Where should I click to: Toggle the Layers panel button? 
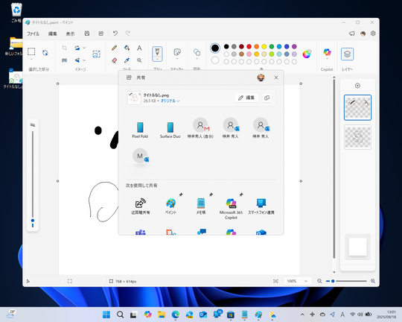(x=347, y=54)
